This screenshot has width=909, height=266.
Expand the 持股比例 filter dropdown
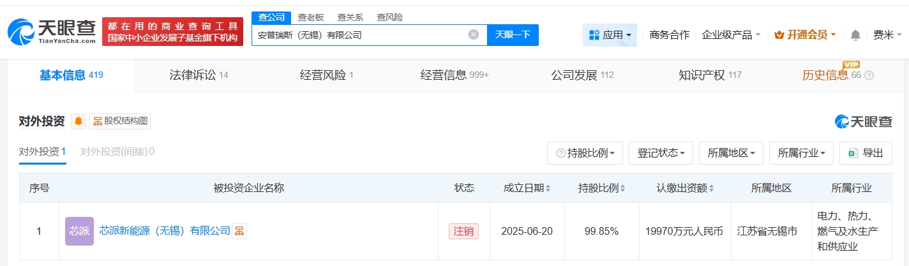tap(585, 153)
